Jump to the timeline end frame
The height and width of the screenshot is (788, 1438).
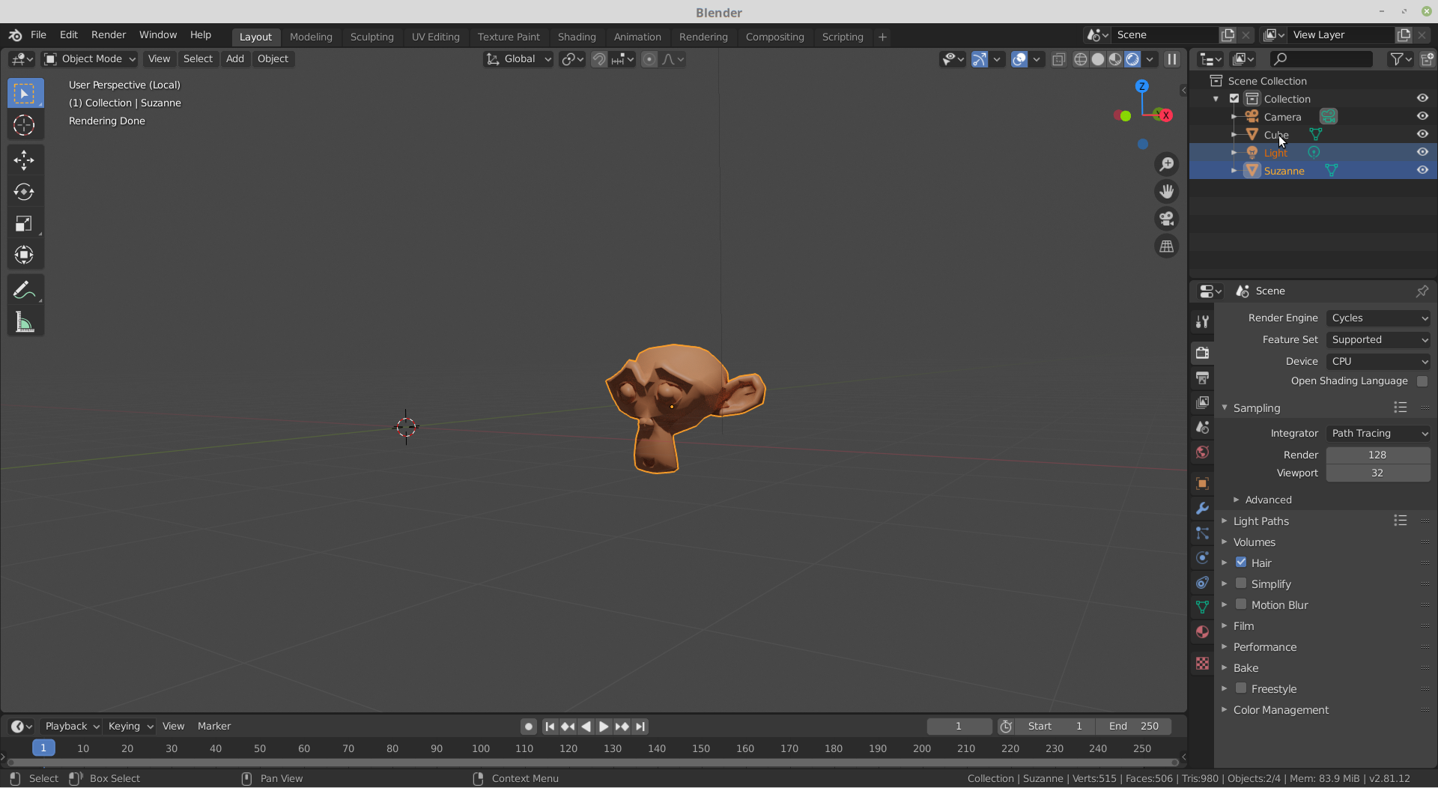(x=640, y=727)
